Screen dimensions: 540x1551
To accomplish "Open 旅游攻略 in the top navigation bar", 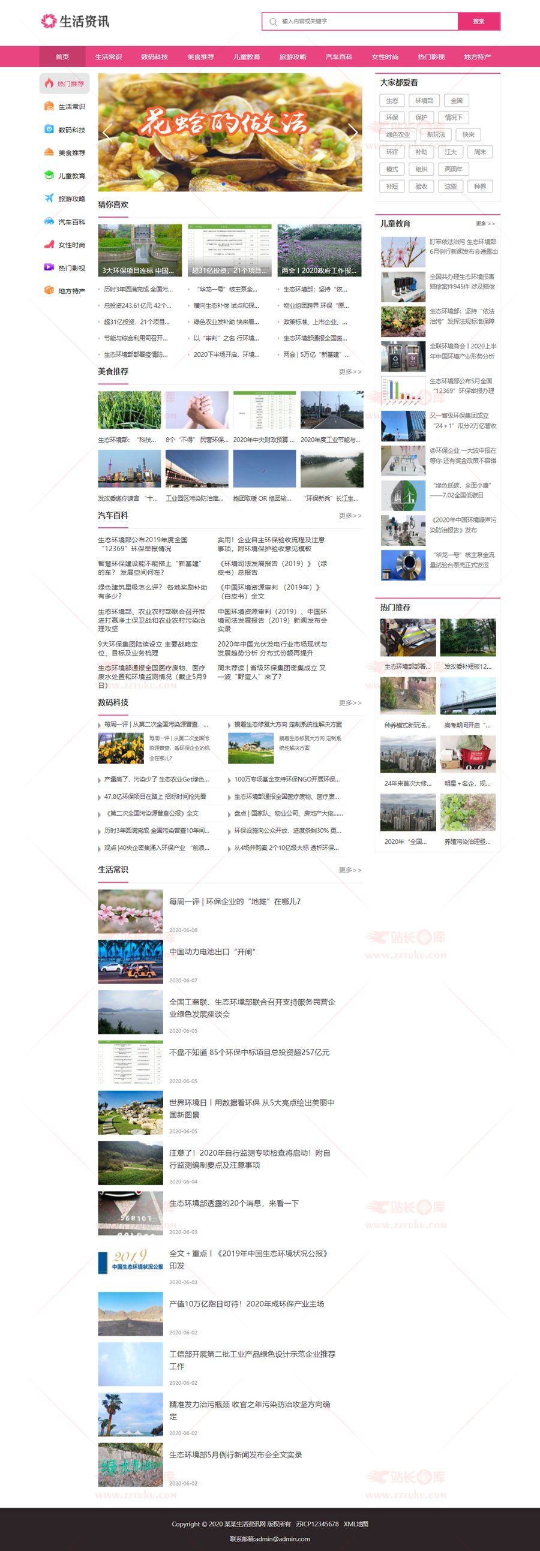I will pos(293,57).
